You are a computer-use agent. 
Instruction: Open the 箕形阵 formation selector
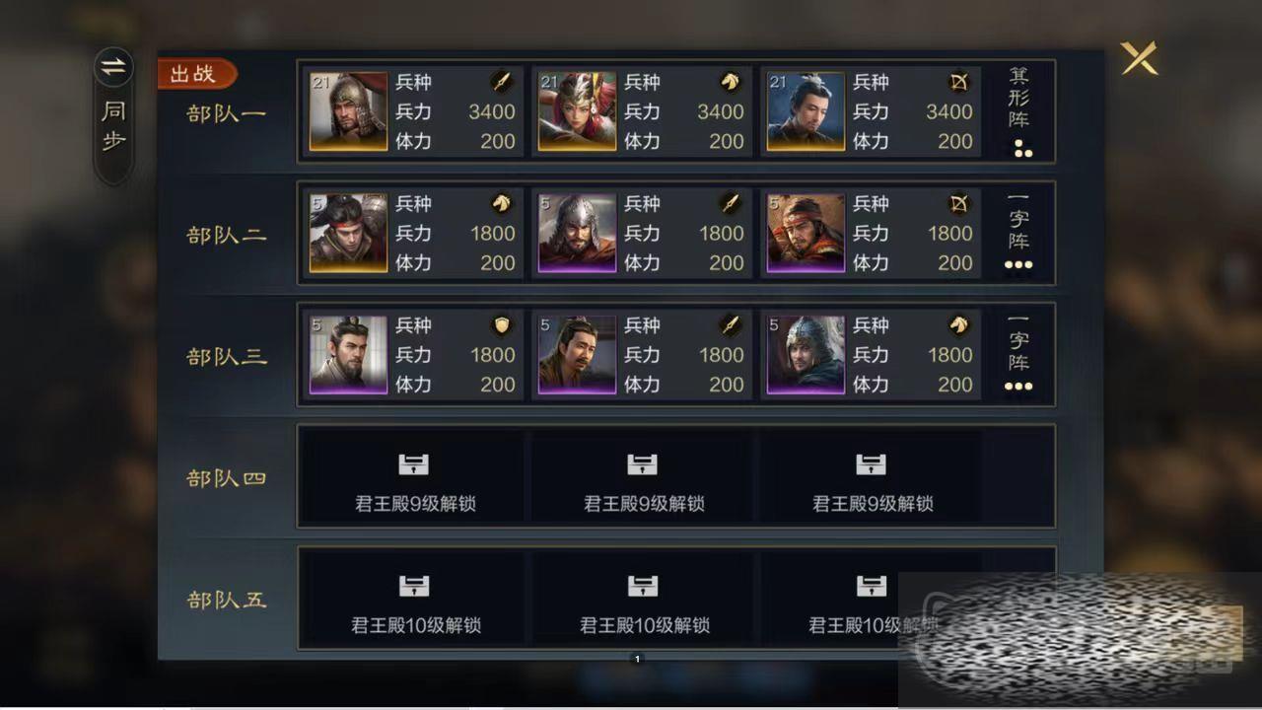coord(1018,111)
